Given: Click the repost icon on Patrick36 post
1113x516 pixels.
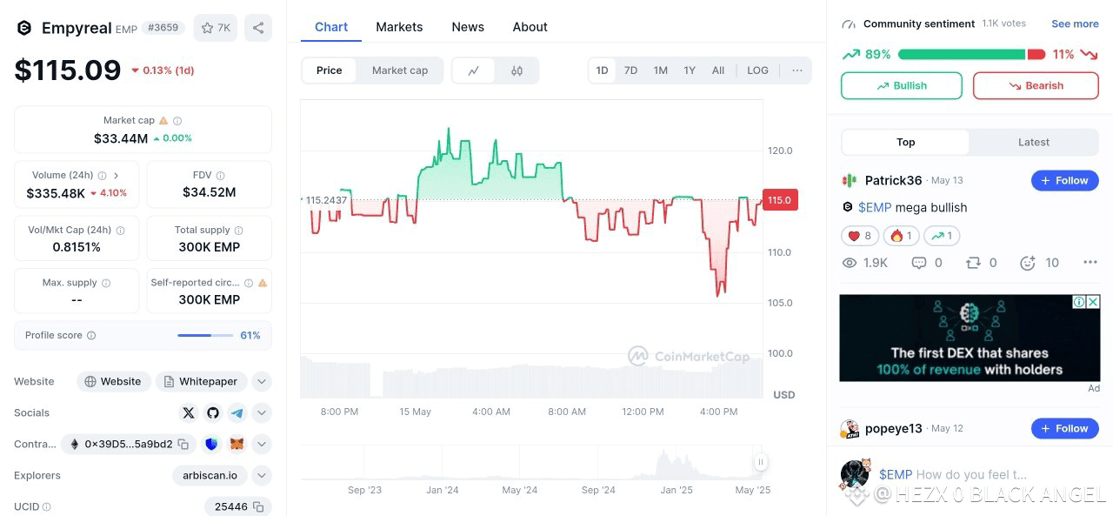Looking at the screenshot, I should point(974,263).
